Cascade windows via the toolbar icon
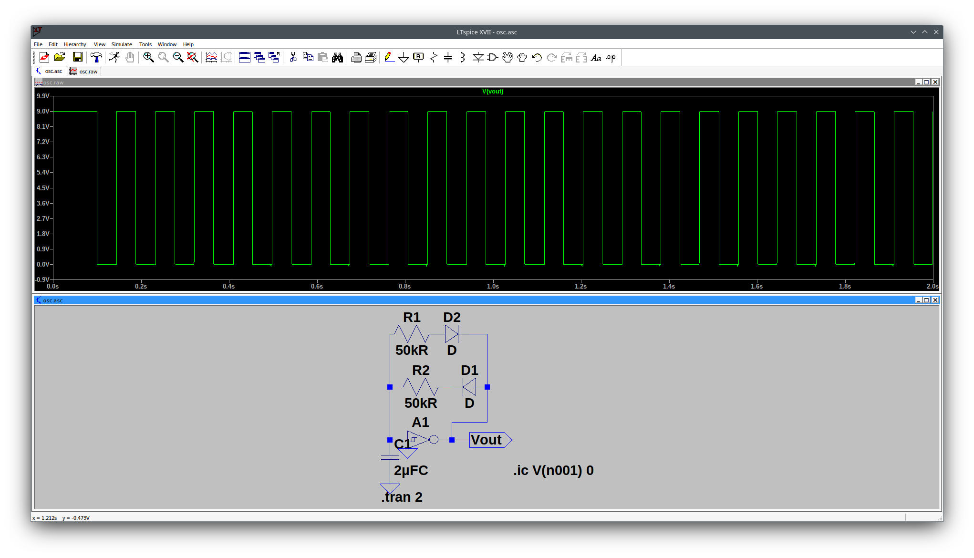The height and width of the screenshot is (558, 974). (x=259, y=58)
